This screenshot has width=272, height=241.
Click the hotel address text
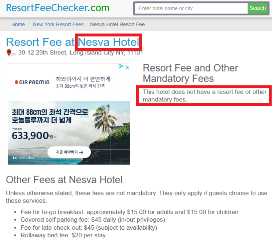tap(81, 53)
